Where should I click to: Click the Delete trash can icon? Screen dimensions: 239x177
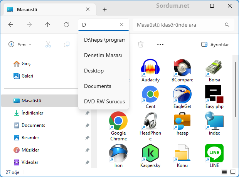(141, 44)
